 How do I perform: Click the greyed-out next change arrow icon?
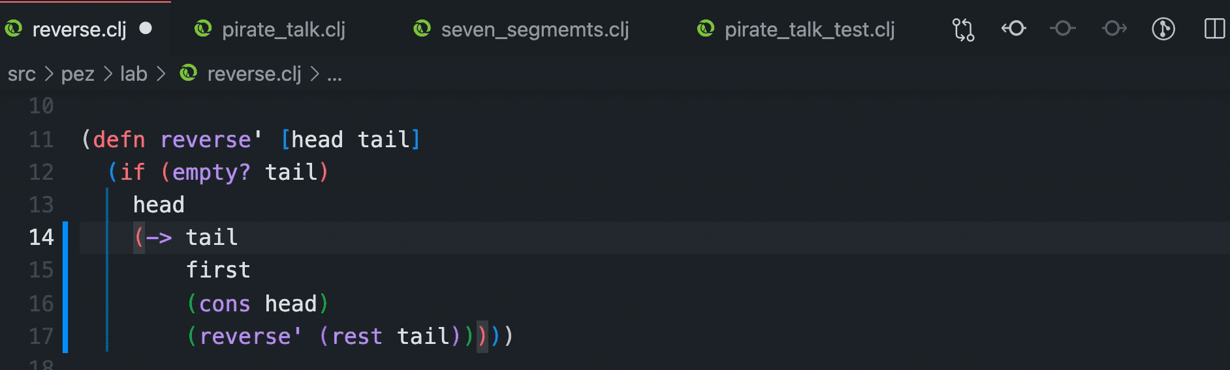click(x=1114, y=29)
